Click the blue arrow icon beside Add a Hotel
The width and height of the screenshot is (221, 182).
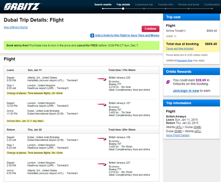click(x=92, y=35)
